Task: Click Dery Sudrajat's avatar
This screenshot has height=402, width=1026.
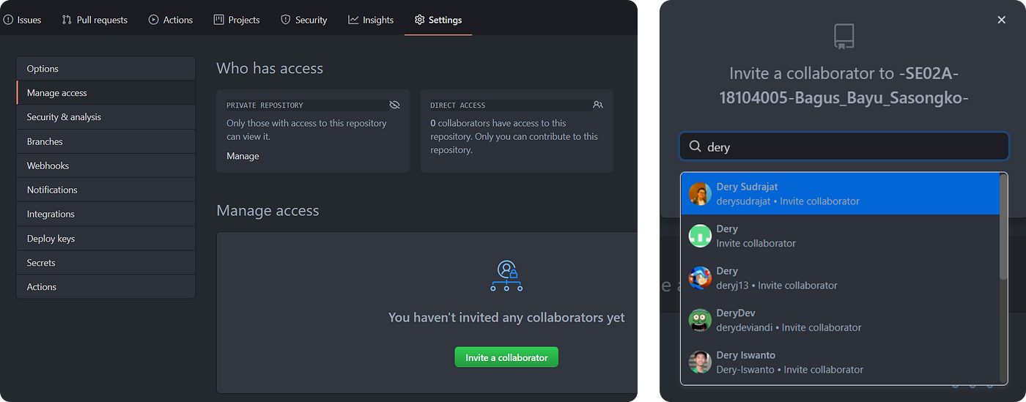Action: (x=700, y=194)
